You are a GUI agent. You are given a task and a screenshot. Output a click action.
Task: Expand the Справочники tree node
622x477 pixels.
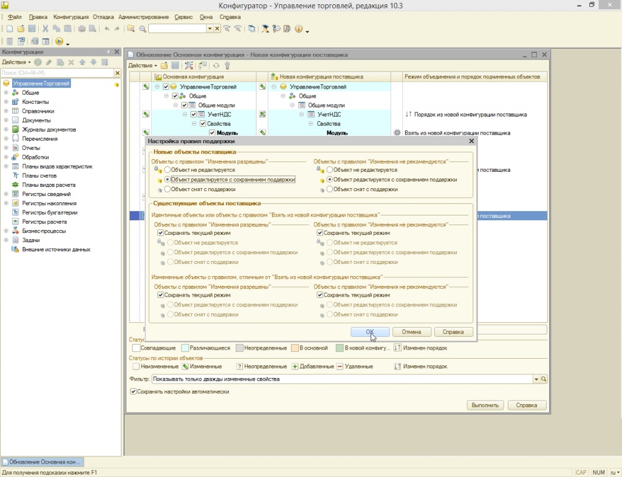[x=6, y=111]
